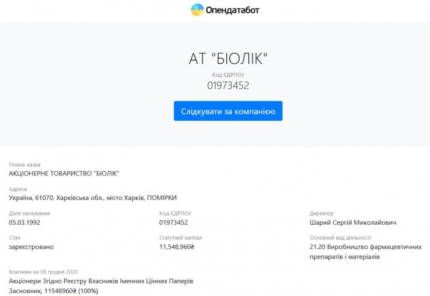Click the Основний вид діяльності label
430x296 pixels.
point(340,238)
